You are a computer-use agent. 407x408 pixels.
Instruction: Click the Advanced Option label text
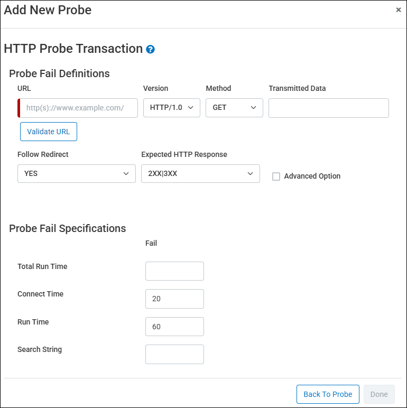312,177
